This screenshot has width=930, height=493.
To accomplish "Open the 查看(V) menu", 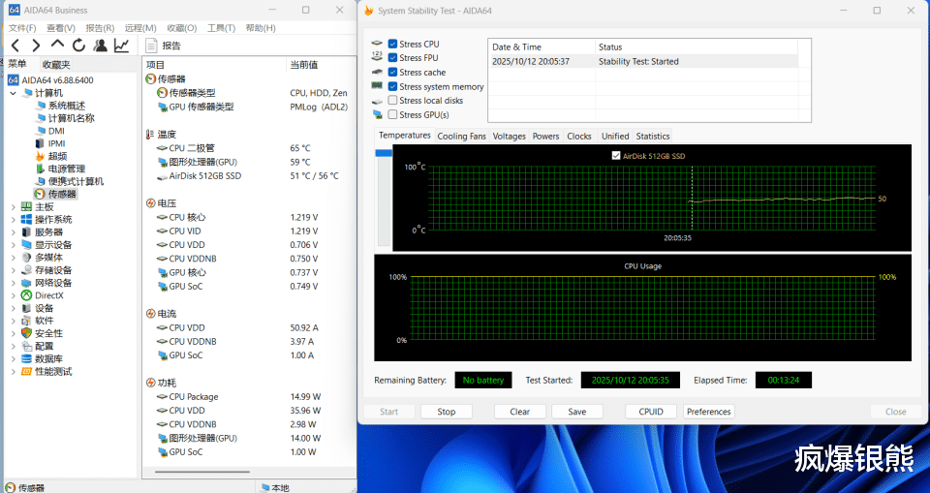I will click(x=61, y=28).
